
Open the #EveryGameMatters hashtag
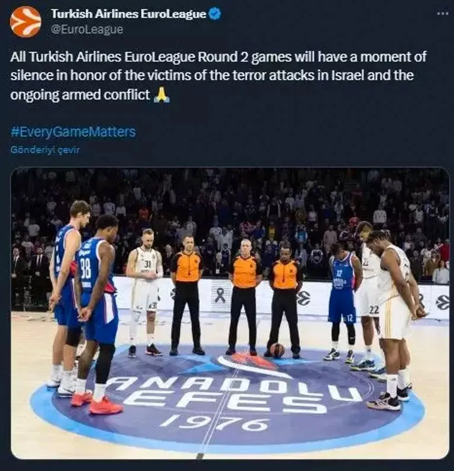point(73,132)
